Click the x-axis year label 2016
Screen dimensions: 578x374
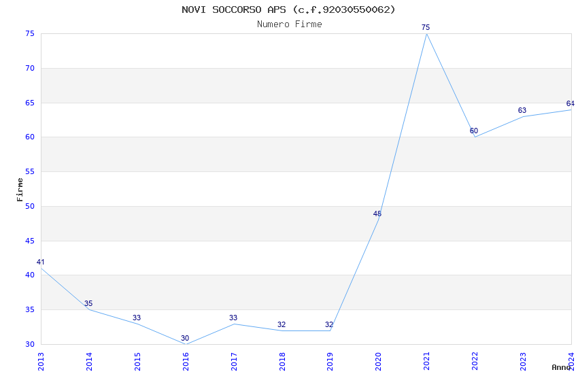click(186, 362)
